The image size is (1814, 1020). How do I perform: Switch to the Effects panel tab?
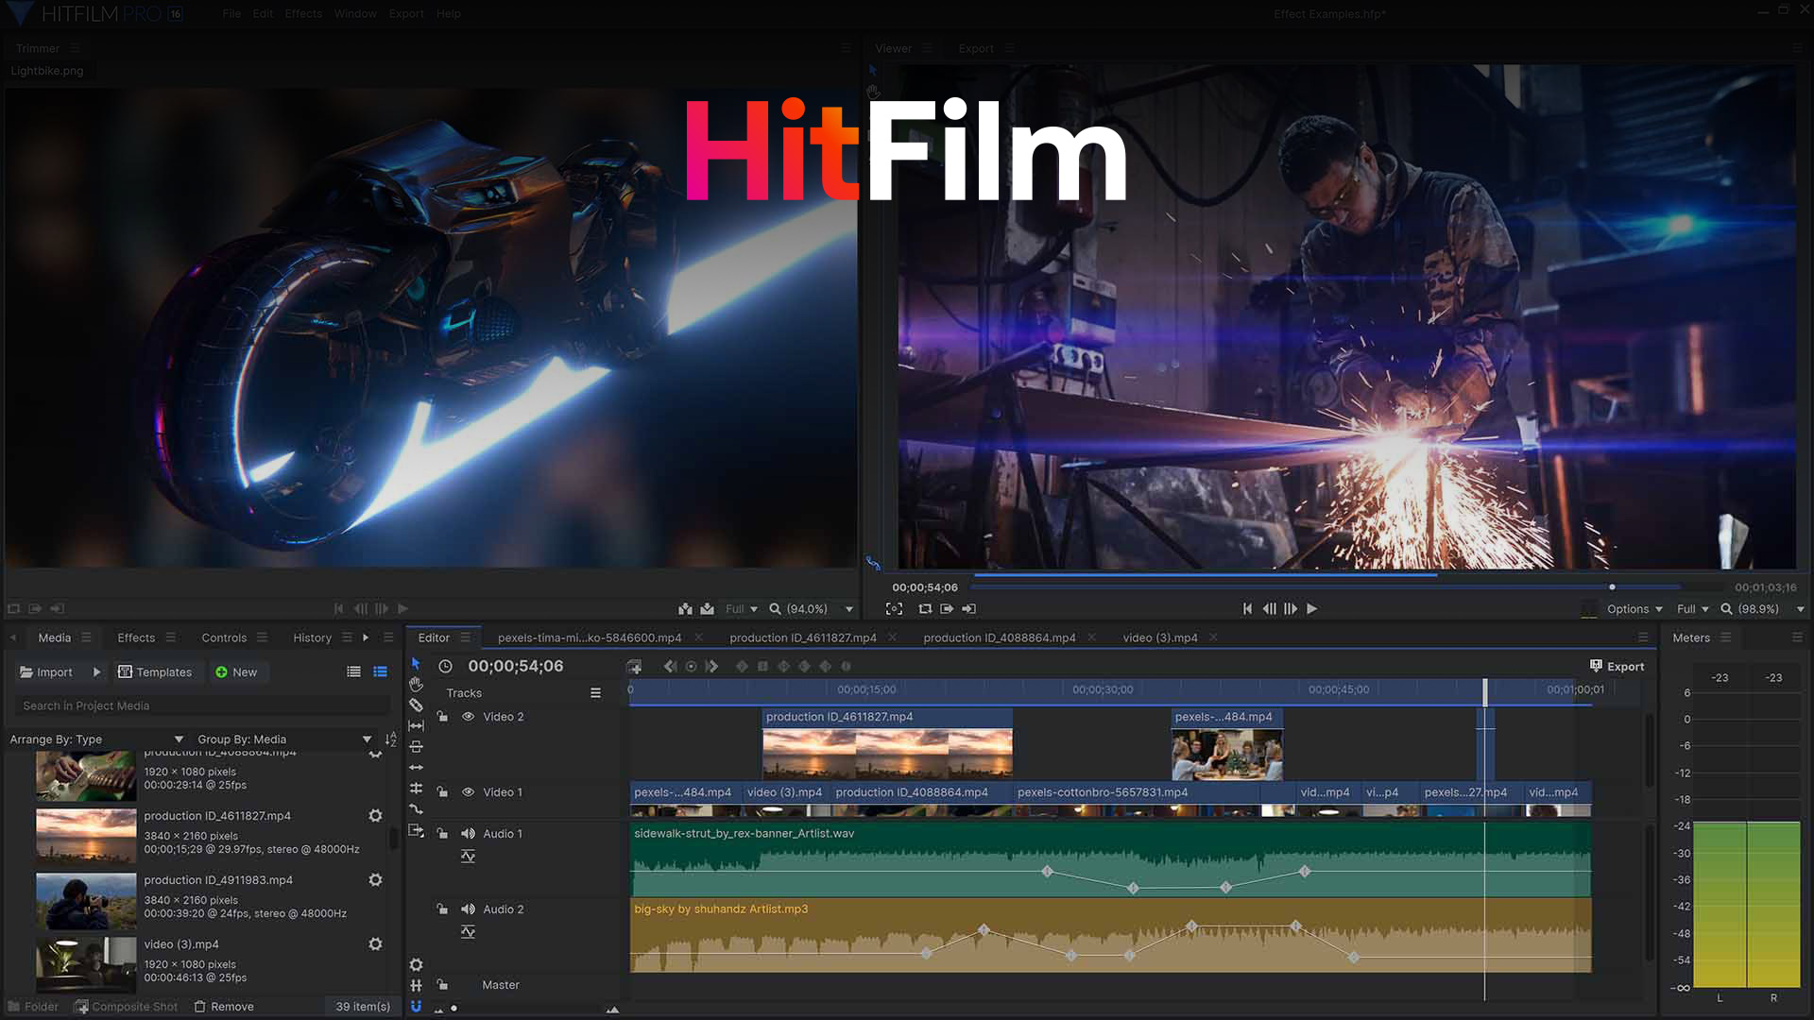click(x=136, y=637)
